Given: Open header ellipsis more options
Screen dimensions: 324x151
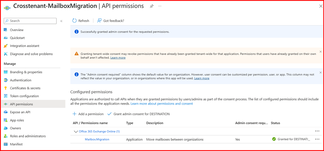Looking at the screenshot, I should click(160, 6).
